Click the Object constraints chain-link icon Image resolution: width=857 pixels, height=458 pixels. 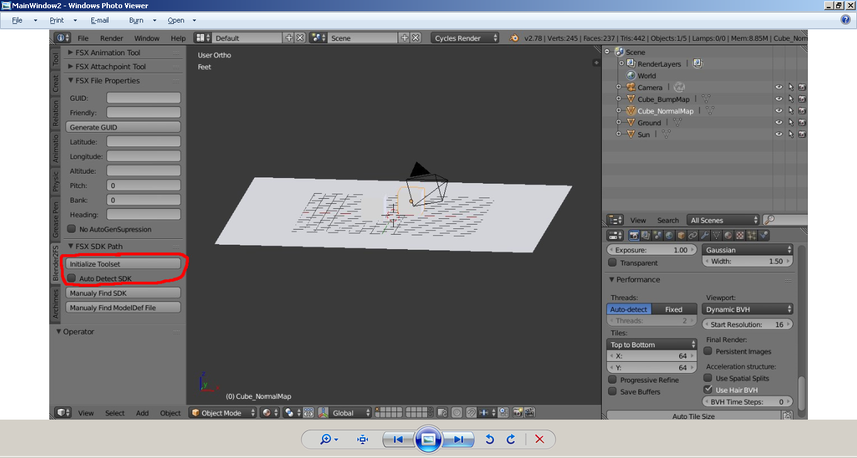point(693,235)
